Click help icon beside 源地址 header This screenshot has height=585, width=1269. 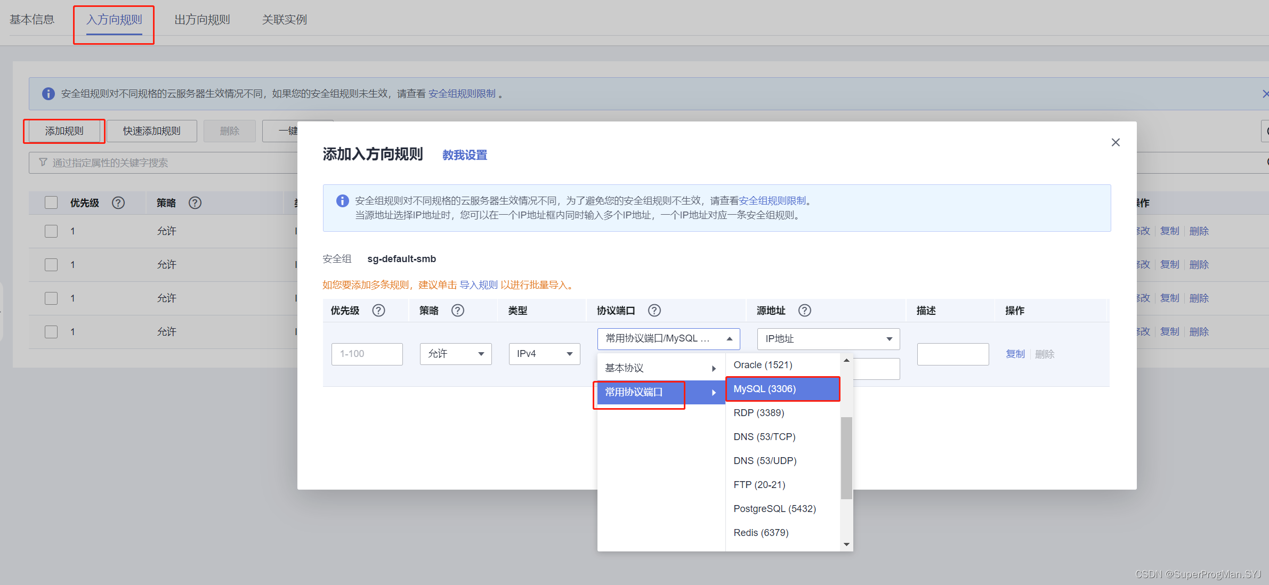(x=804, y=311)
